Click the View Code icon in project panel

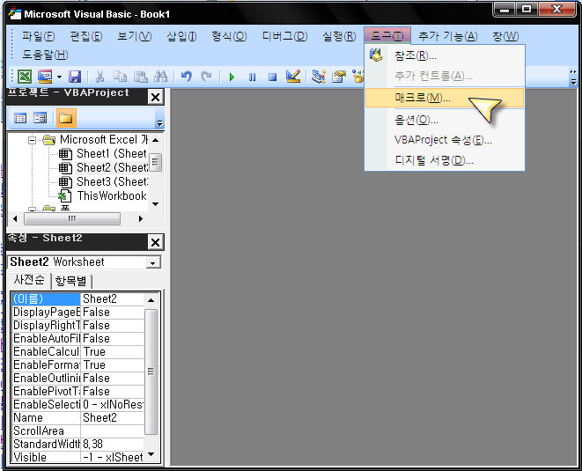tap(20, 118)
